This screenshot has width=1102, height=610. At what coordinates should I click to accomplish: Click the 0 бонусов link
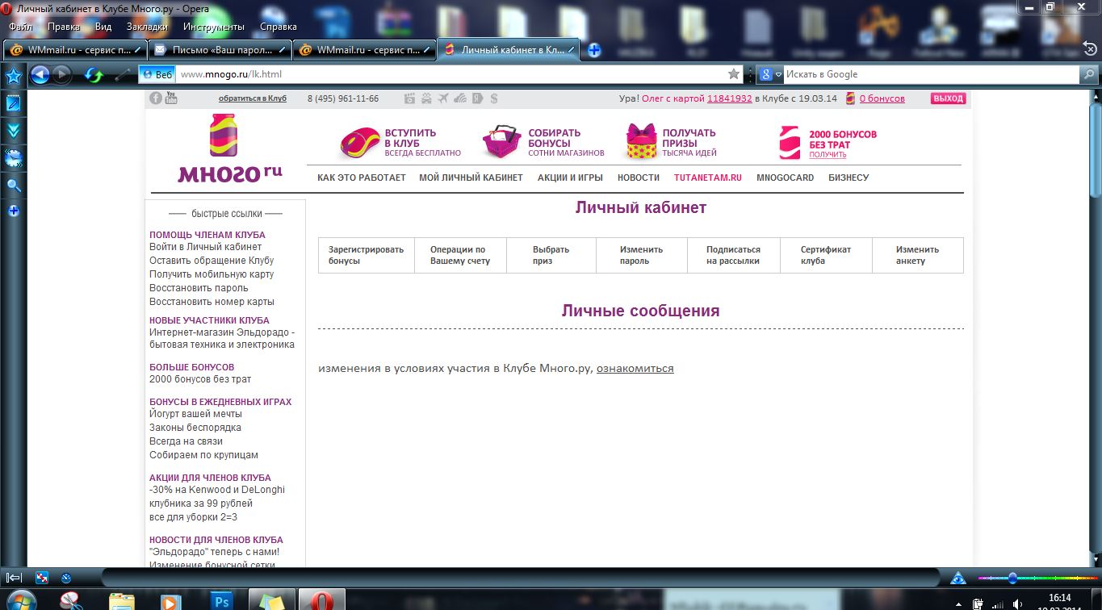(x=882, y=98)
